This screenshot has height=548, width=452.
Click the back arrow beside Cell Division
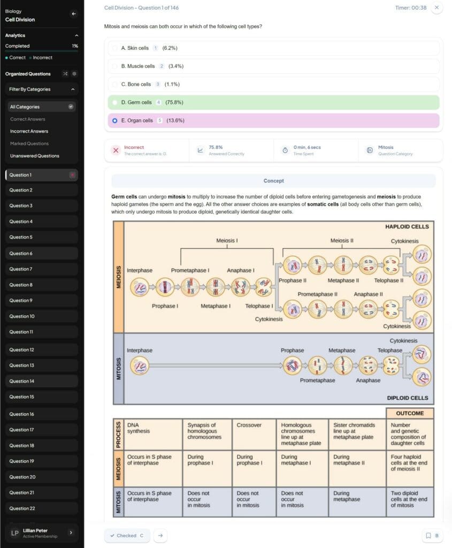[73, 14]
